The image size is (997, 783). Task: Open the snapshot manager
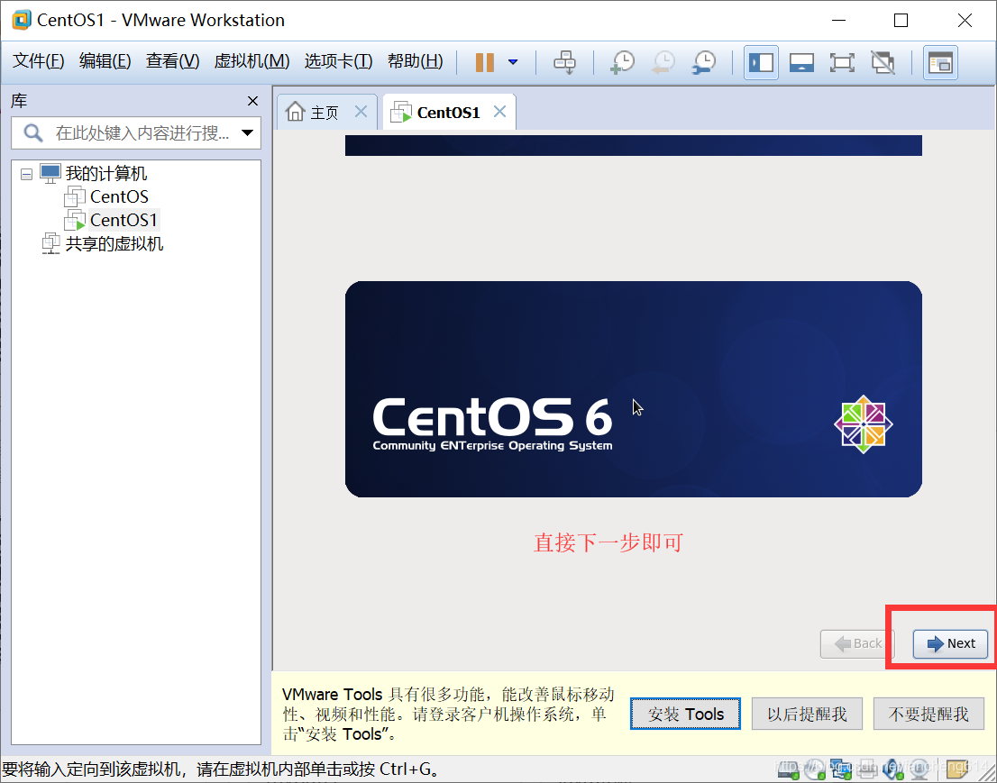[x=704, y=62]
